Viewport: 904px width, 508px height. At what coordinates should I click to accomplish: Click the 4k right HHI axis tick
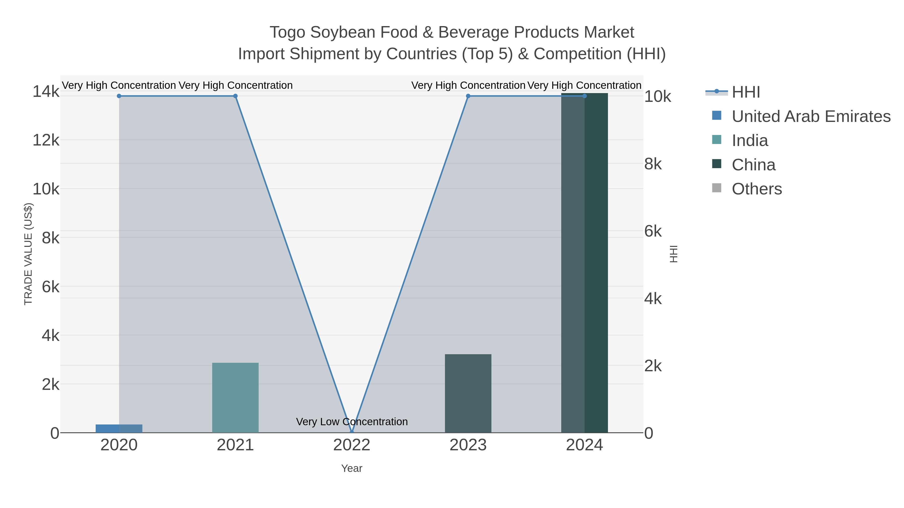[653, 299]
